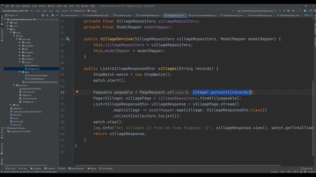The width and height of the screenshot is (316, 177).
Task: Click the highlighted Integer.parseInt(records) code
Action: (222, 92)
